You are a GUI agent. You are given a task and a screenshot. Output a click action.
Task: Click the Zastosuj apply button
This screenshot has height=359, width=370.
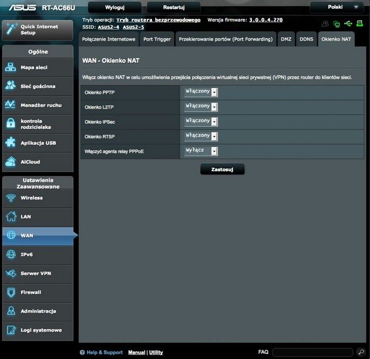[222, 170]
